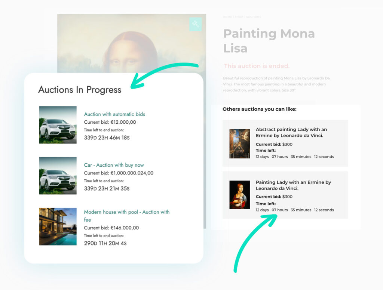Open 'Painting Lady with an Ermine' auction

click(x=292, y=186)
